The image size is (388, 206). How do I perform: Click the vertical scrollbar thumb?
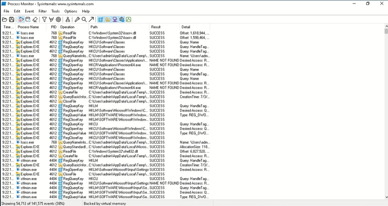pyautogui.click(x=386, y=31)
